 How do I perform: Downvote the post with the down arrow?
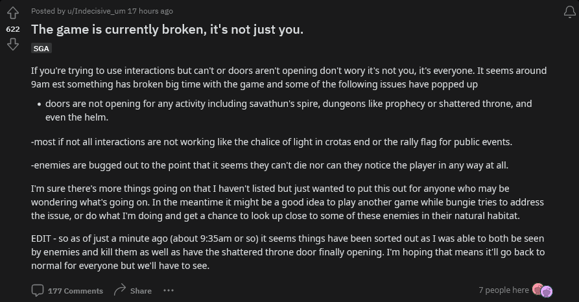[x=12, y=44]
